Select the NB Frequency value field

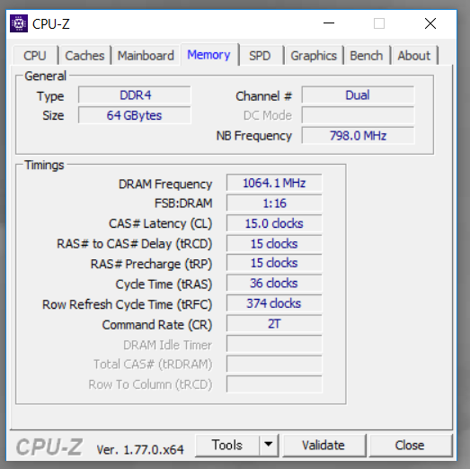(x=358, y=135)
